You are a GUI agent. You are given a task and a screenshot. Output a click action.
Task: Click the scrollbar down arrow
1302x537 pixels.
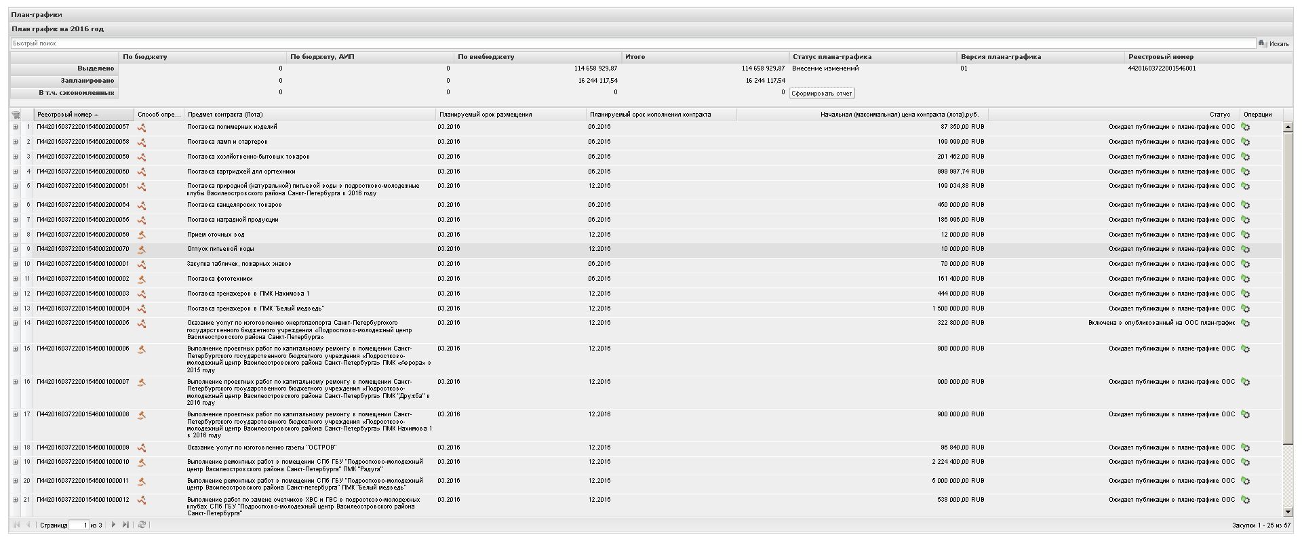tap(1288, 512)
